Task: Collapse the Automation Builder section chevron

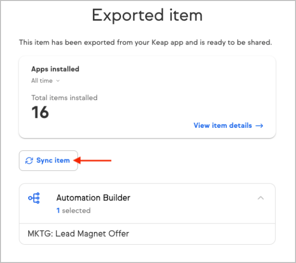Action: (261, 198)
